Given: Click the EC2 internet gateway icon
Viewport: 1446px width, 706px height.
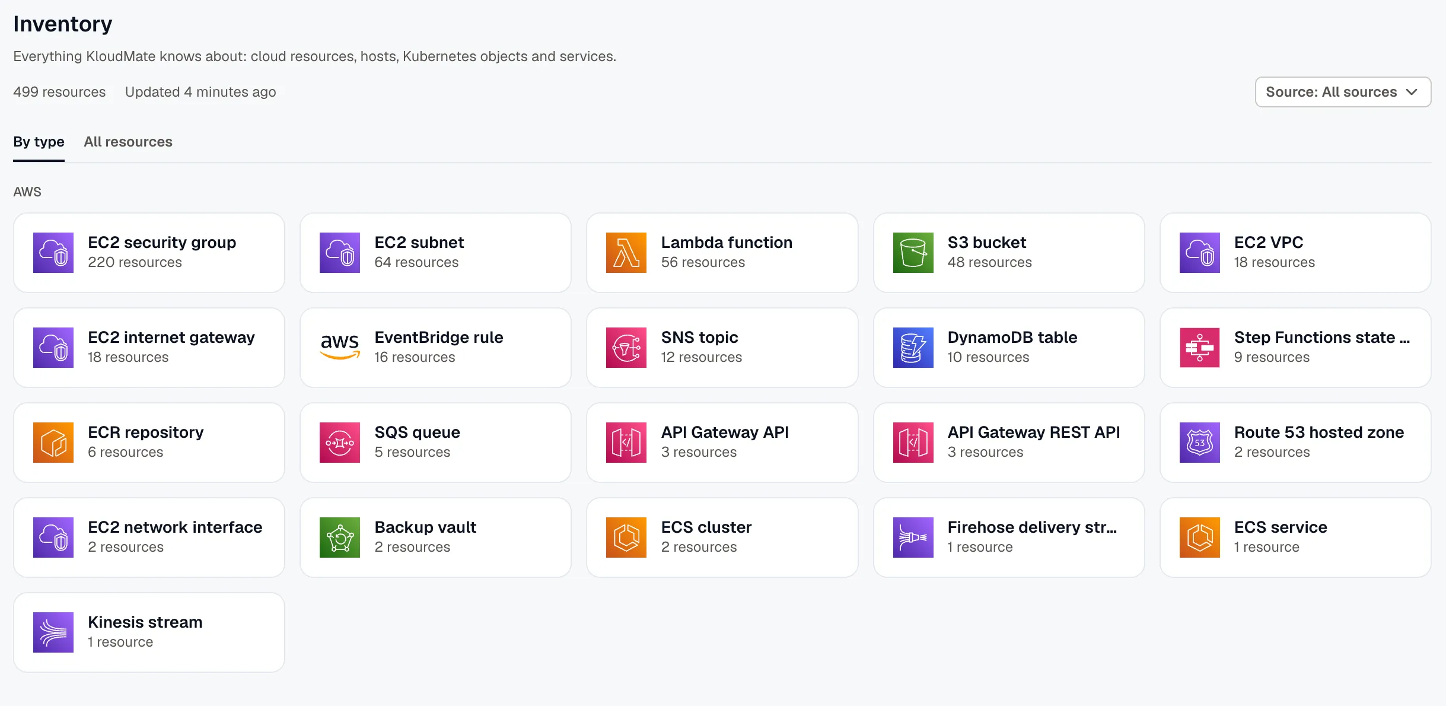Looking at the screenshot, I should point(53,348).
